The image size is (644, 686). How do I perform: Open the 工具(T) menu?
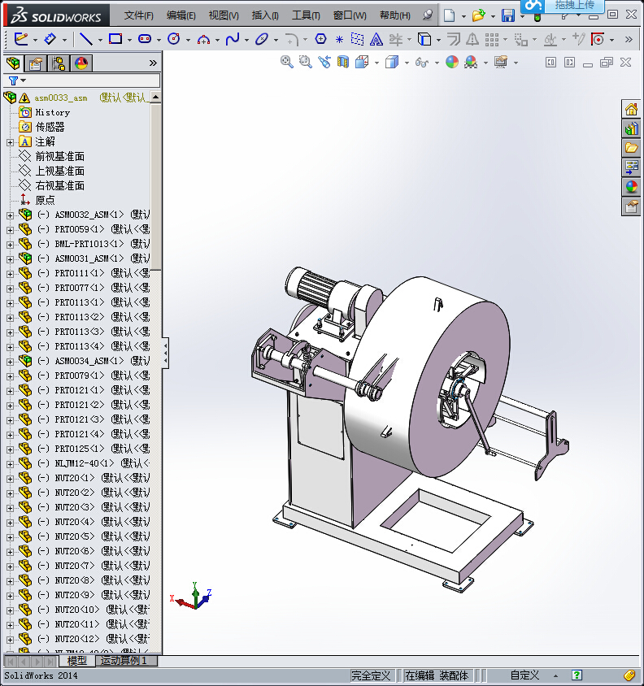pos(306,15)
